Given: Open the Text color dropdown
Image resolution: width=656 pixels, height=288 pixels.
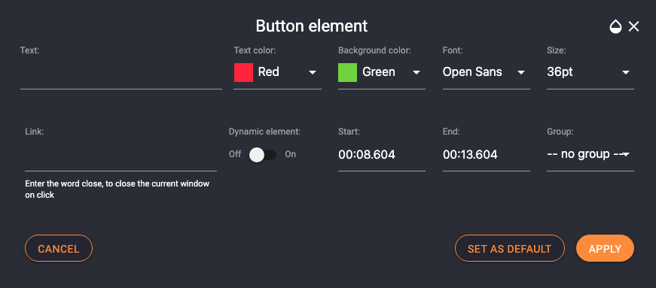Looking at the screenshot, I should pos(277,72).
